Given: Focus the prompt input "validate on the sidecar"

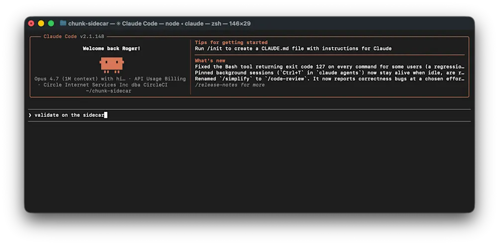Looking at the screenshot, I should (249, 115).
